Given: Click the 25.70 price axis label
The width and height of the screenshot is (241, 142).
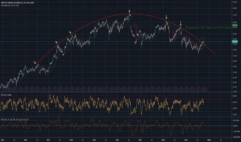Looking at the screenshot, I should [235, 87].
